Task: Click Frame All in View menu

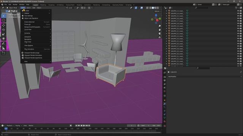Action: point(36,24)
